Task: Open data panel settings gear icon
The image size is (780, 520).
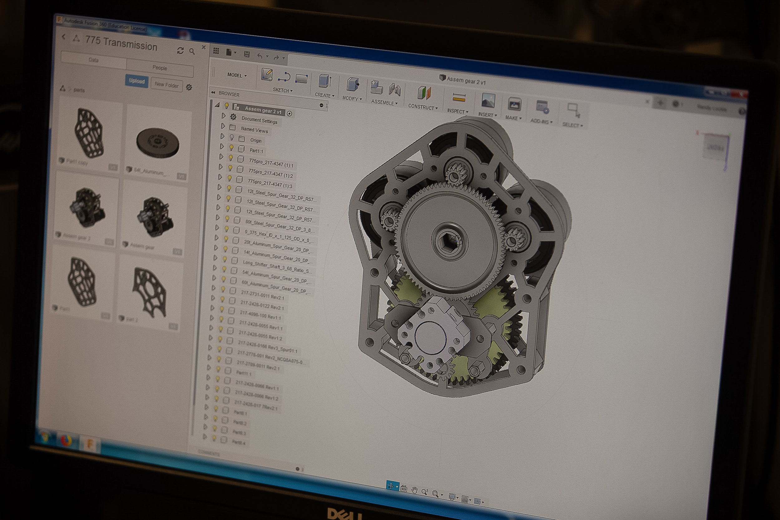Action: point(189,87)
